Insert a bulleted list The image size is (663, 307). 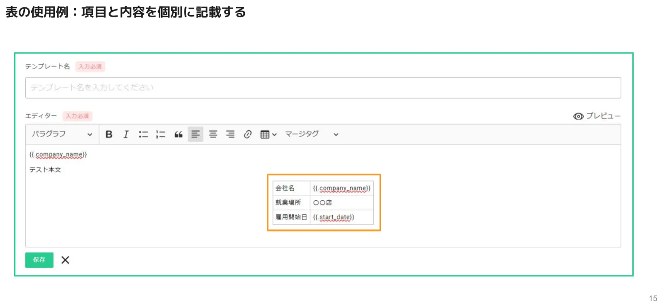143,134
